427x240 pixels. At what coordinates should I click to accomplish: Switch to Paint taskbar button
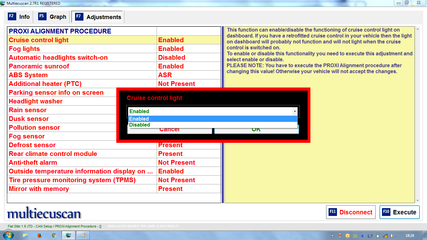83,236
